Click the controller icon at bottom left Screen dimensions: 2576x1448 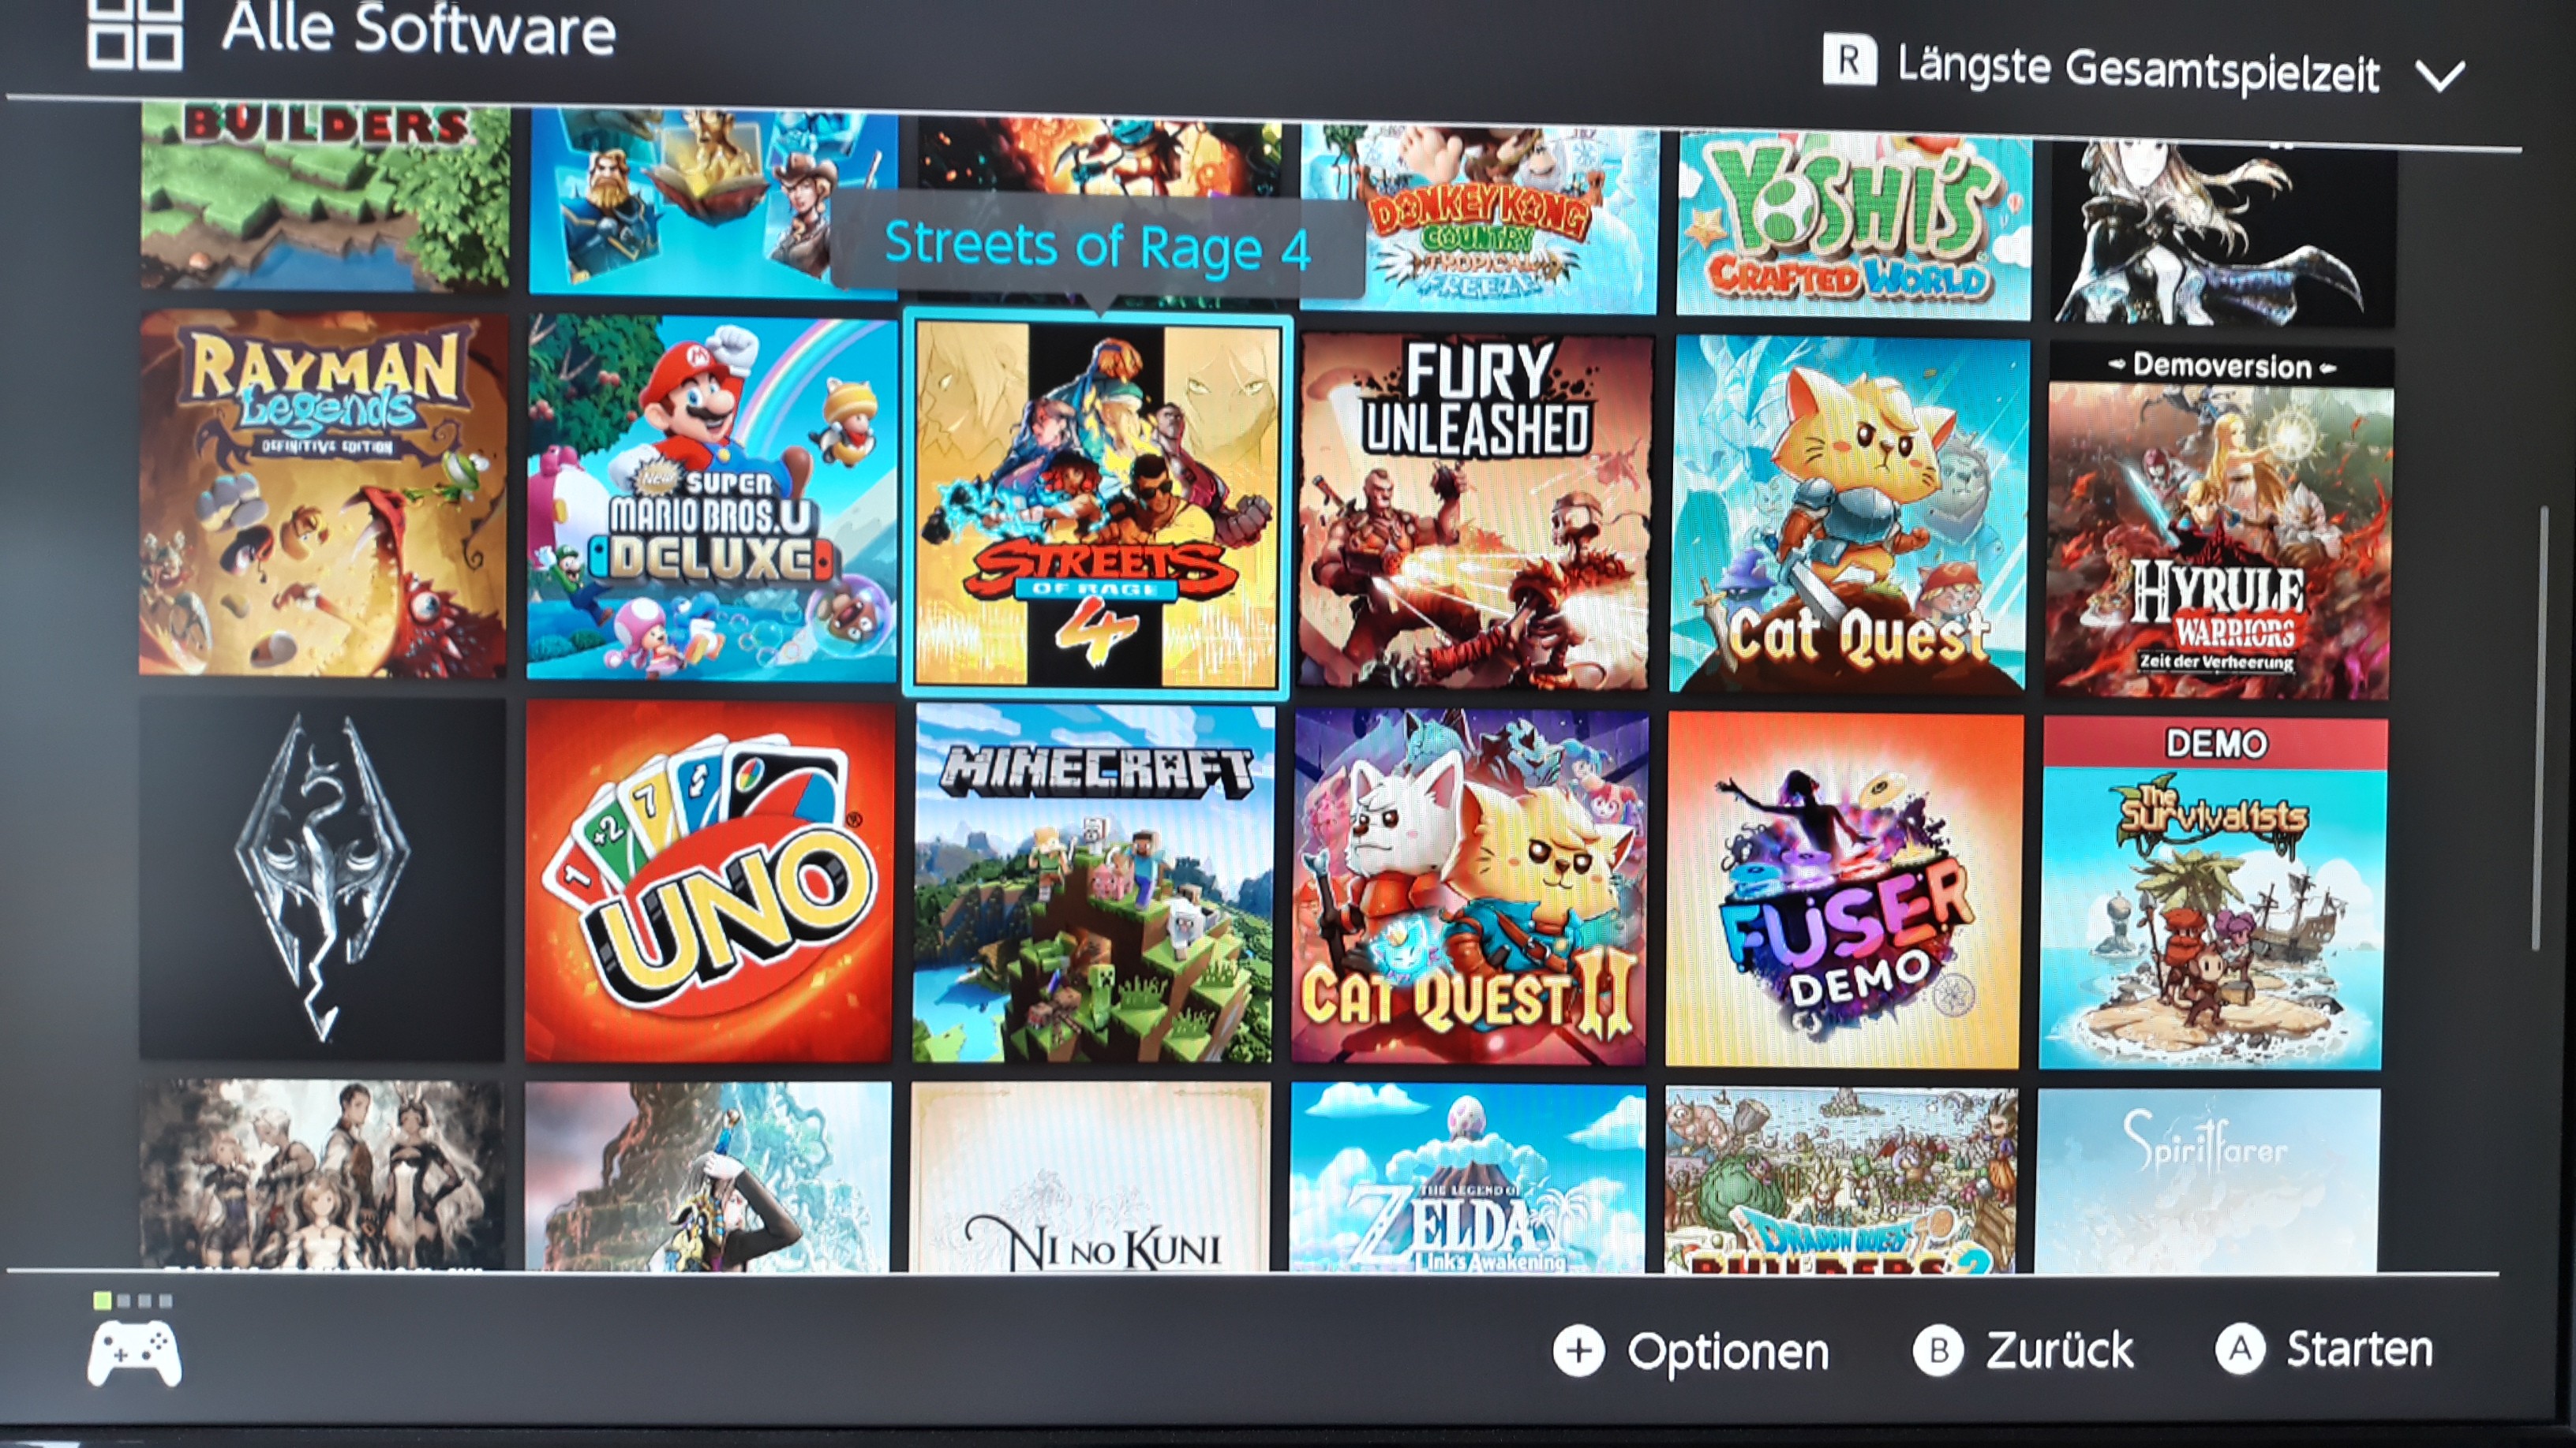pos(134,1353)
